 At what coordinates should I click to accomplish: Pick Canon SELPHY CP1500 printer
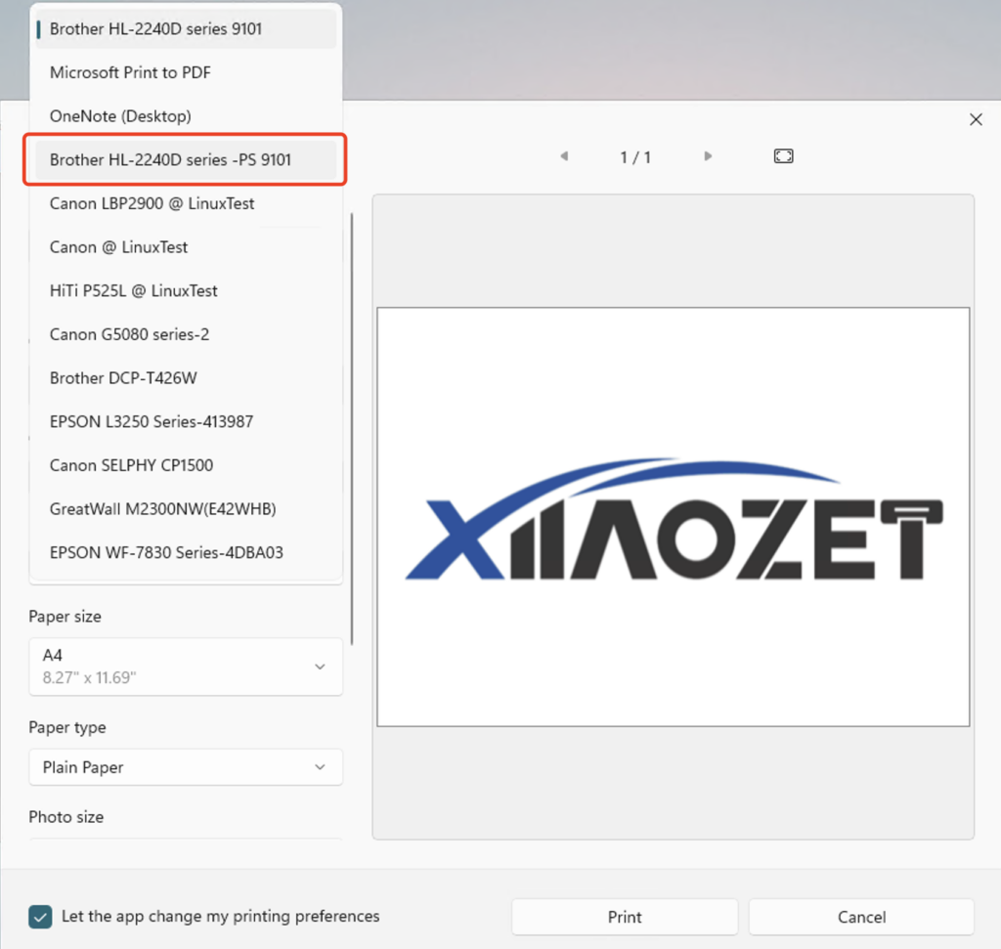(x=186, y=465)
